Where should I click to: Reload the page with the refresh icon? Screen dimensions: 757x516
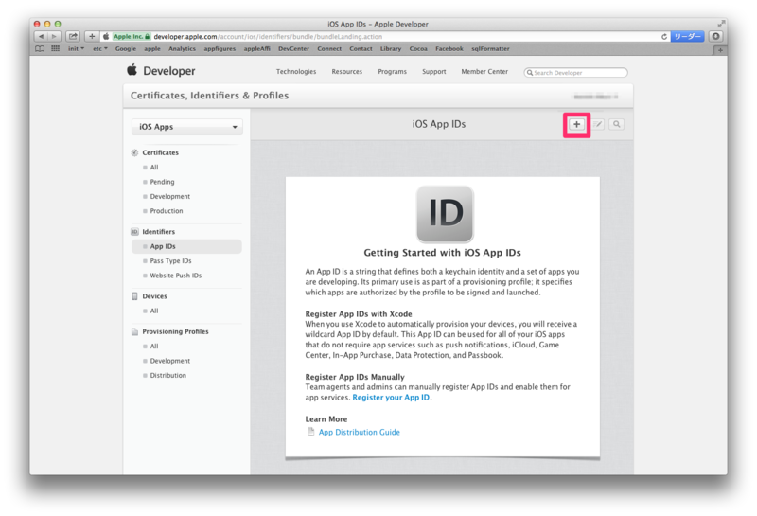tap(664, 37)
